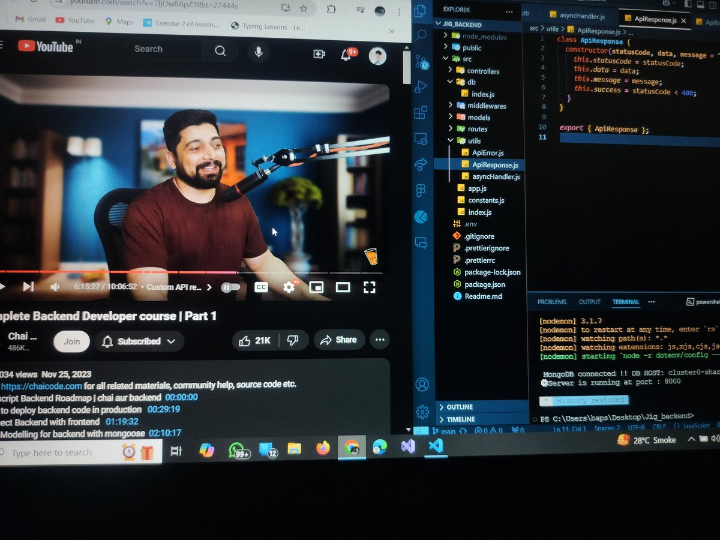Open Firefox from the taskbar
Screen dimensions: 720x540
coord(323,448)
